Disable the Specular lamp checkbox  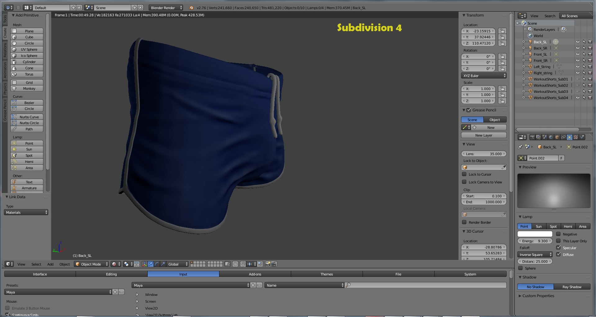tap(558, 248)
